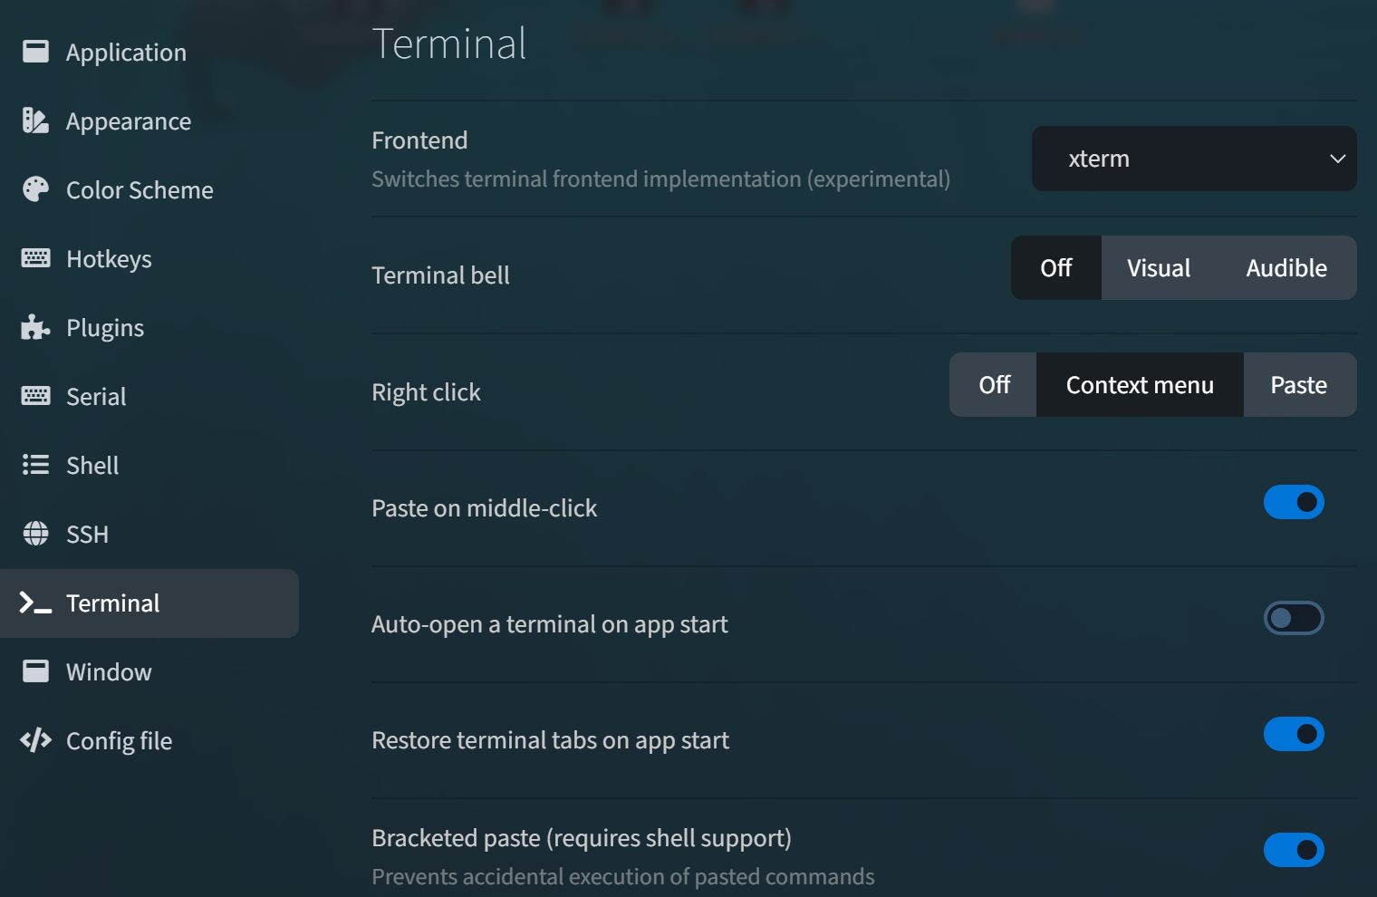Choose Off for Right click behavior
This screenshot has height=897, width=1377.
click(993, 384)
